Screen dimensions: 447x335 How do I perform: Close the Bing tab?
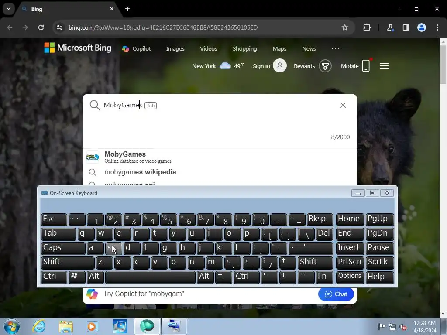tap(112, 9)
